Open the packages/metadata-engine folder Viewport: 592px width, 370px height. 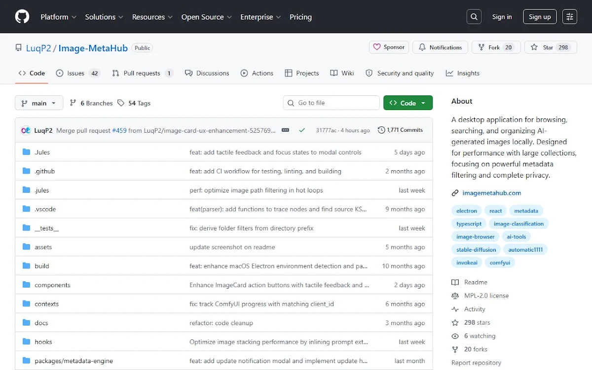[x=74, y=361]
